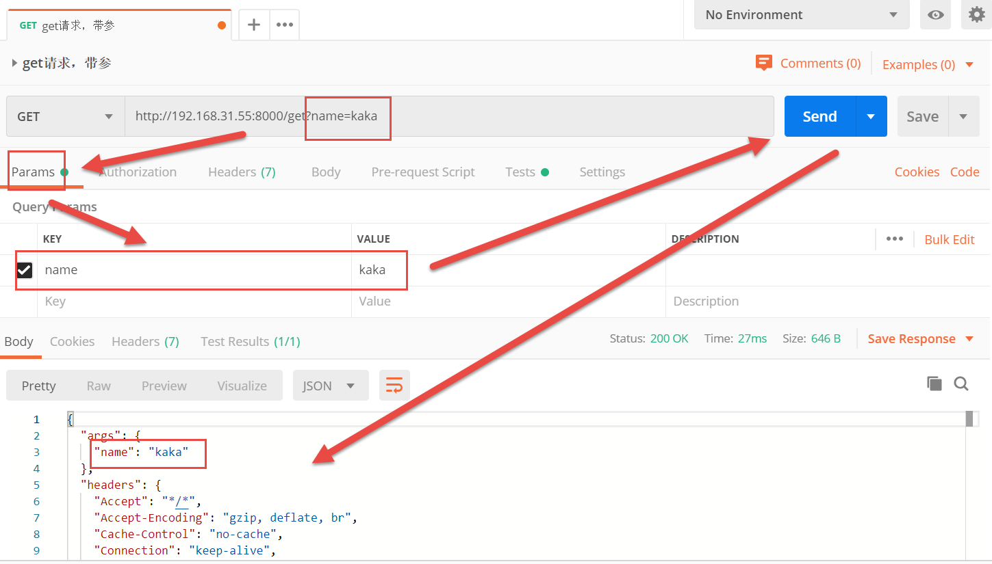Open Comments (0) panel
992x564 pixels.
[x=809, y=64]
